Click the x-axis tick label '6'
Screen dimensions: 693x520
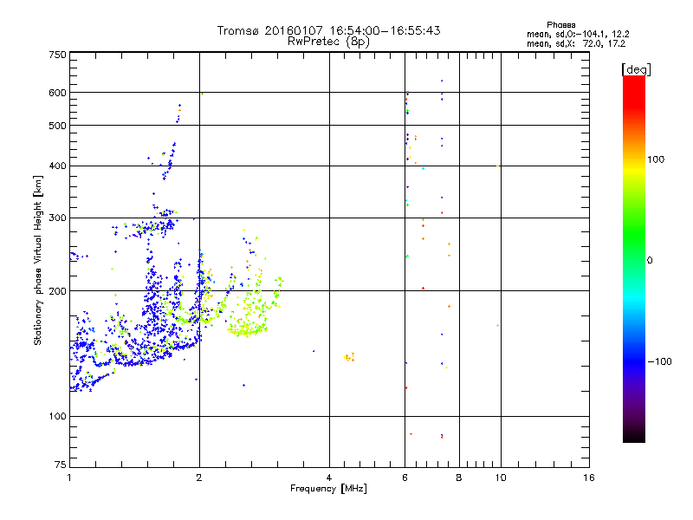coord(405,478)
